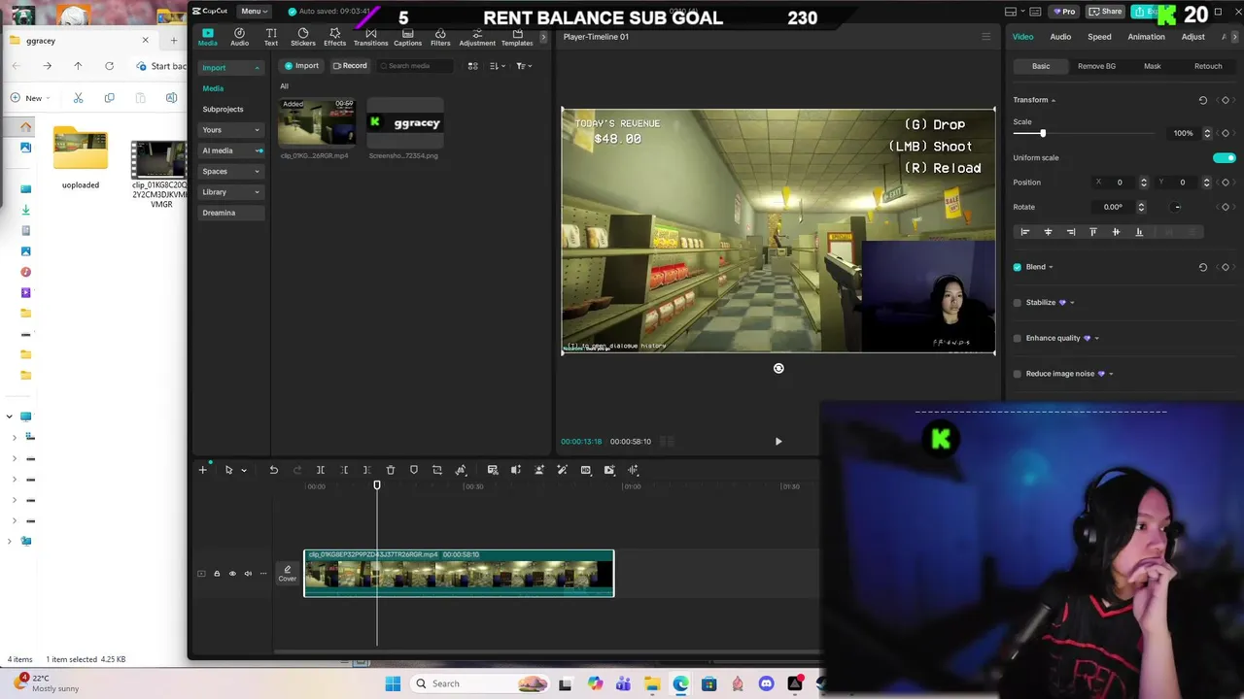Screen dimensions: 1244x699
Task: Undo the last timeline action
Action: point(274,470)
